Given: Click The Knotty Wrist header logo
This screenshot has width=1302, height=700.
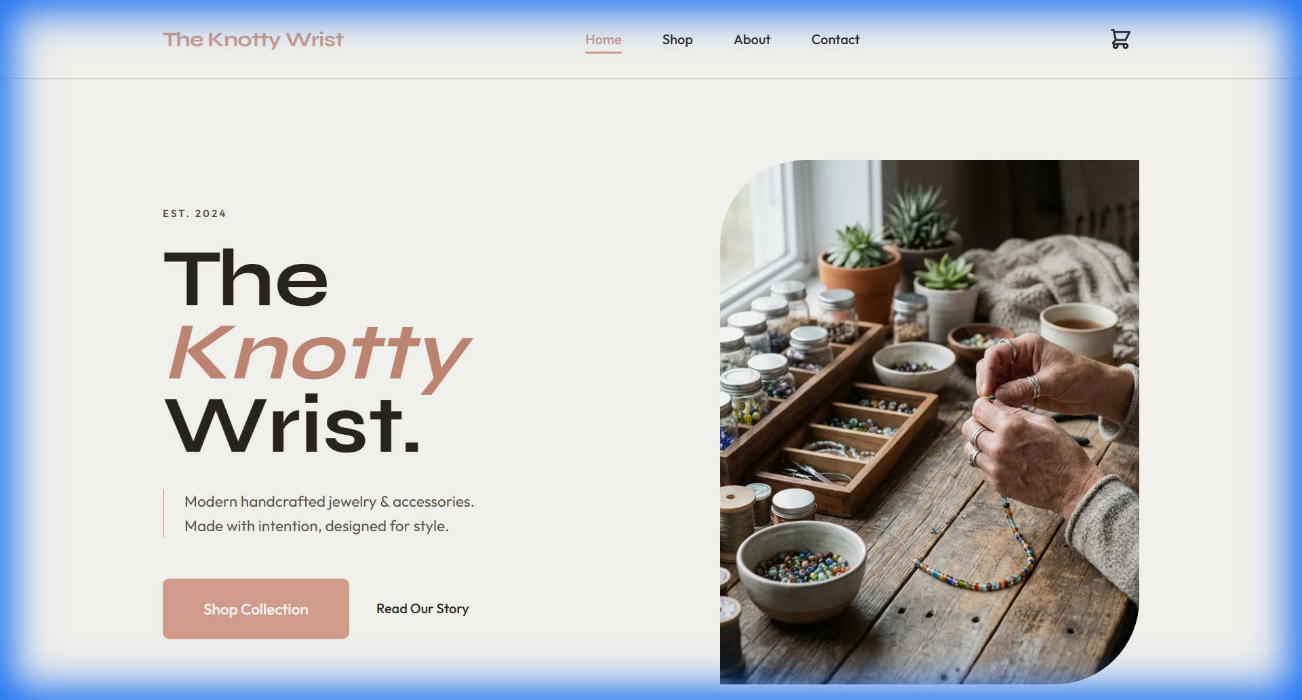Looking at the screenshot, I should [x=253, y=40].
